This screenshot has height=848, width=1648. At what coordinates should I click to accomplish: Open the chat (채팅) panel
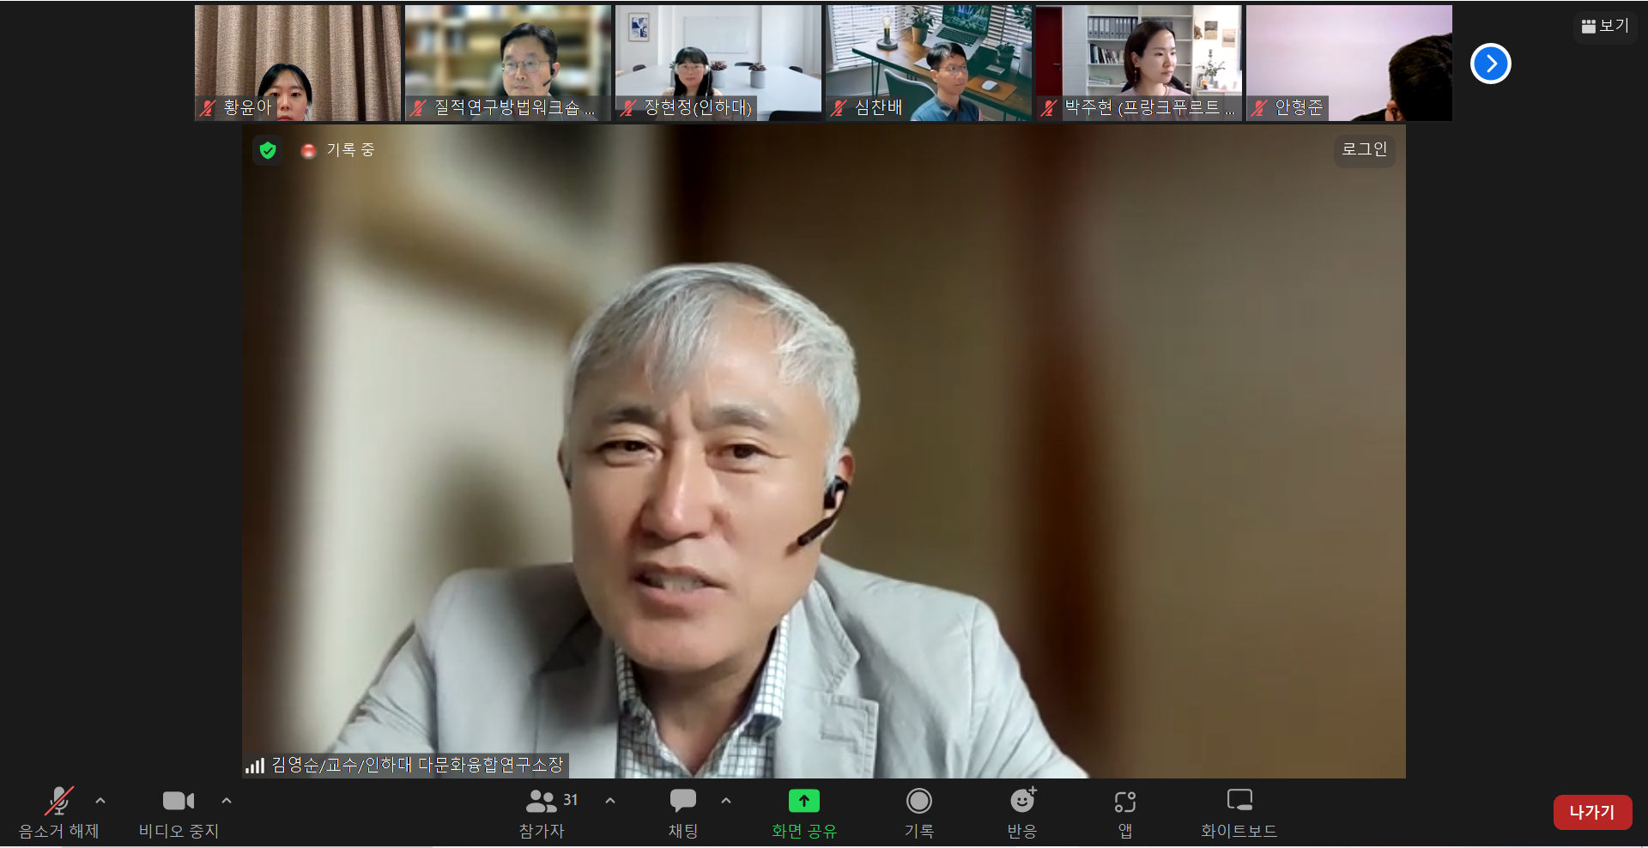pyautogui.click(x=683, y=812)
